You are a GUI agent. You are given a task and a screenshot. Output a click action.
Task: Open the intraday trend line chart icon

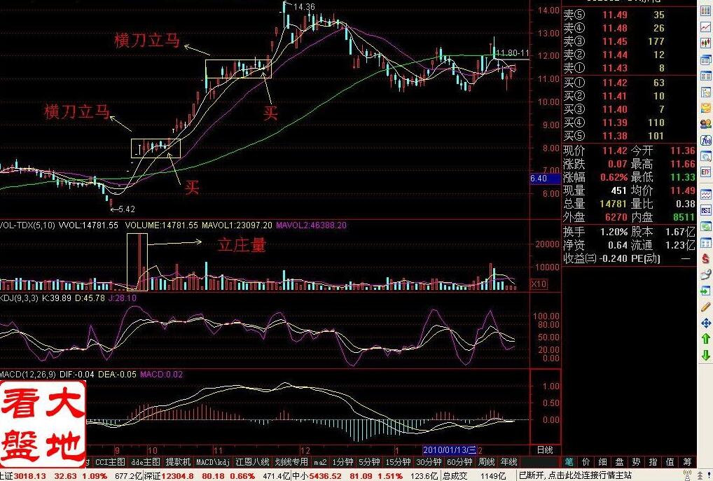(x=706, y=27)
